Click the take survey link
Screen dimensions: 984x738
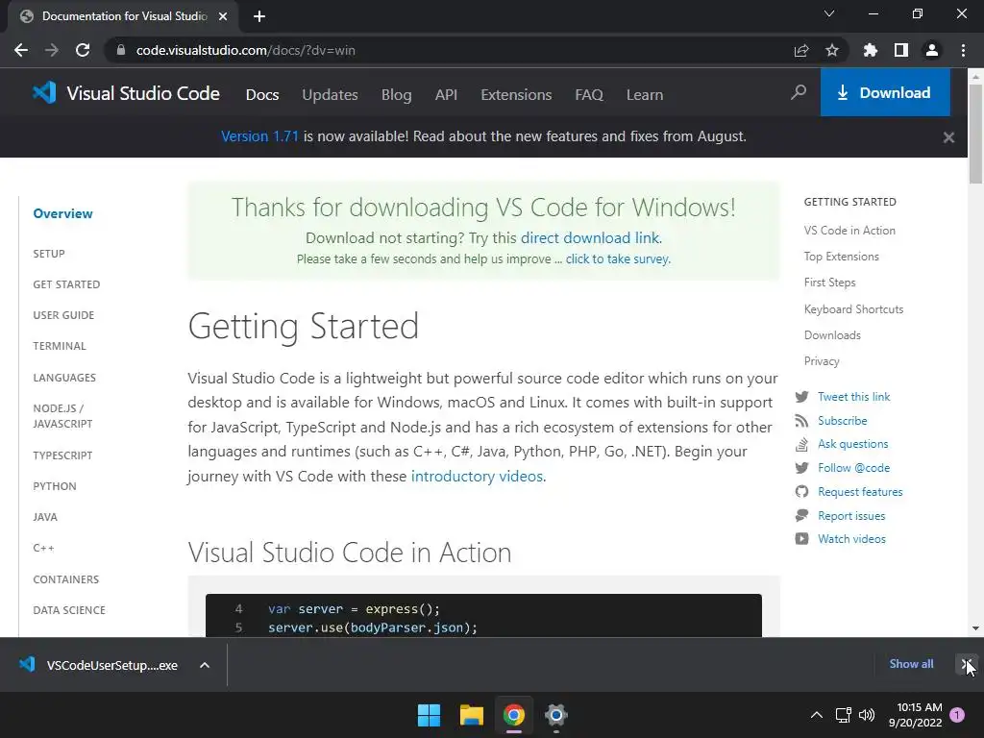tap(618, 258)
